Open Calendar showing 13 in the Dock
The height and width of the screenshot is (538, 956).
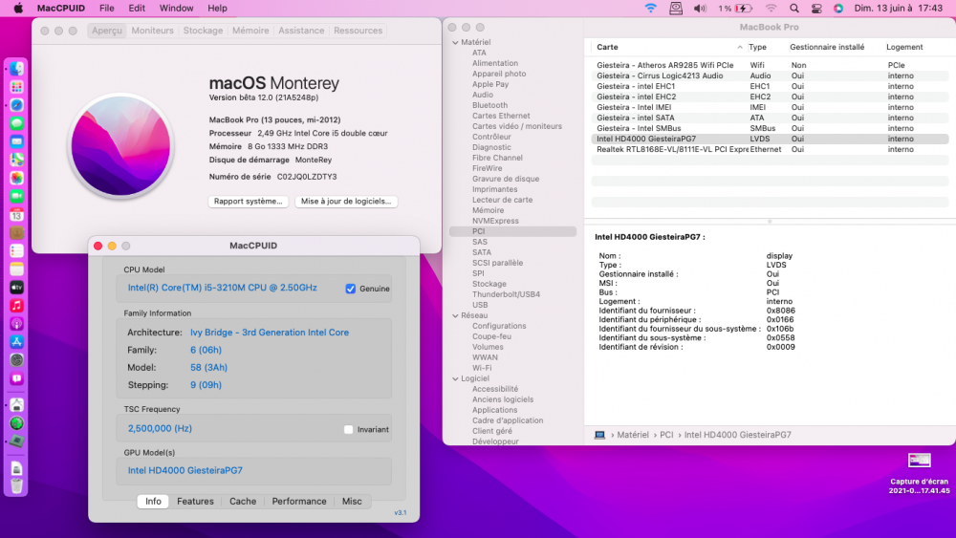click(x=16, y=214)
